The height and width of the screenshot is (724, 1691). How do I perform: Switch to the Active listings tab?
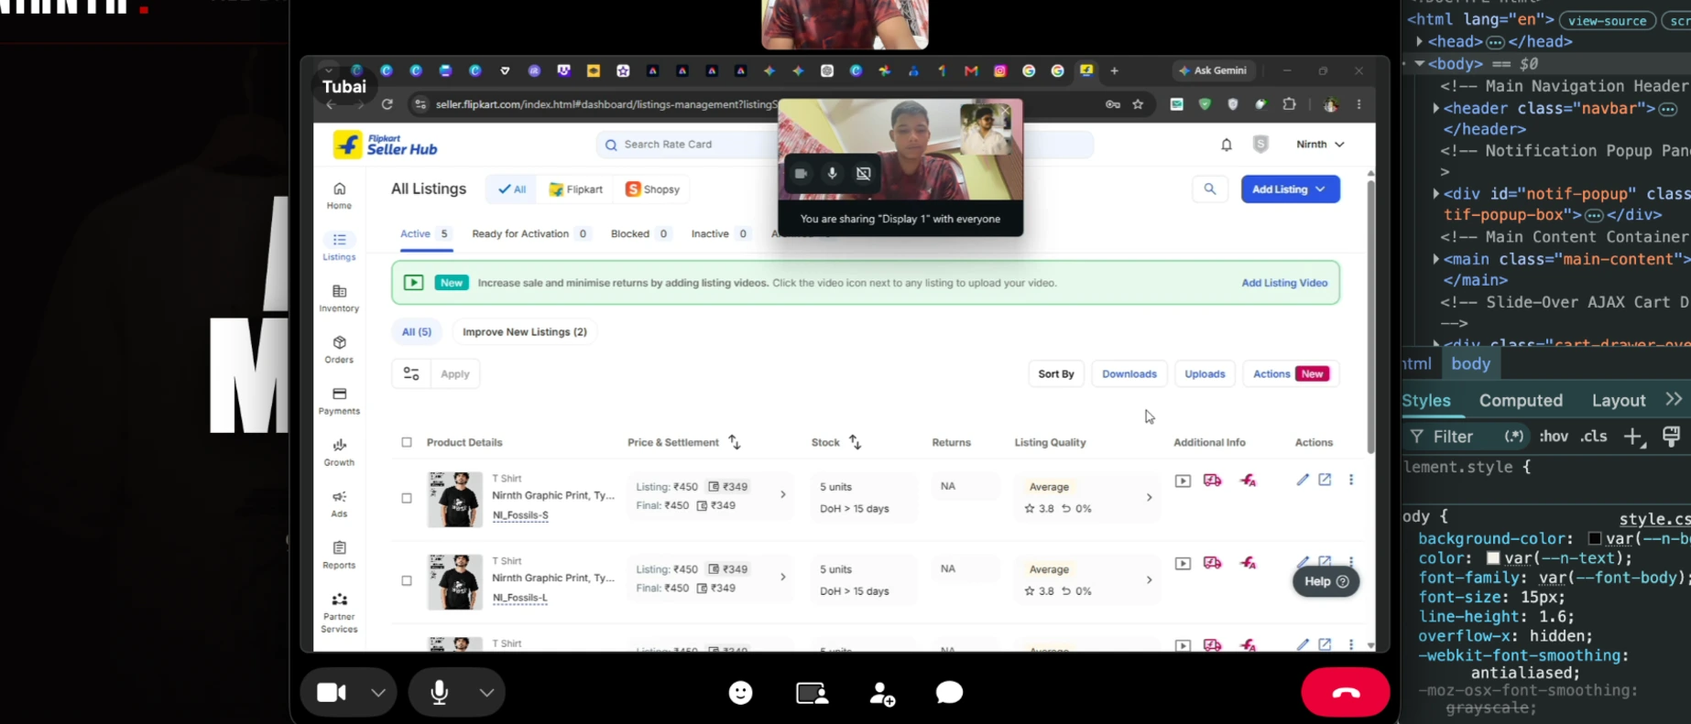coord(425,234)
